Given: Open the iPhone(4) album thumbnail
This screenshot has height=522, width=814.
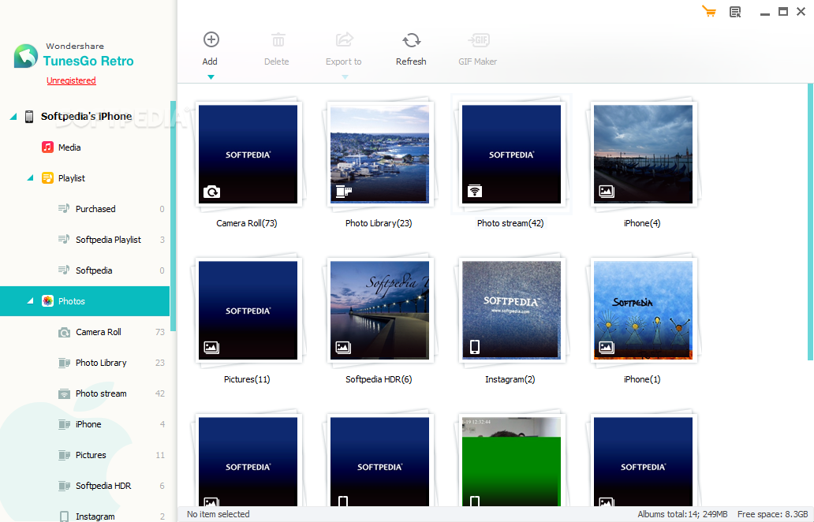Looking at the screenshot, I should (x=643, y=154).
